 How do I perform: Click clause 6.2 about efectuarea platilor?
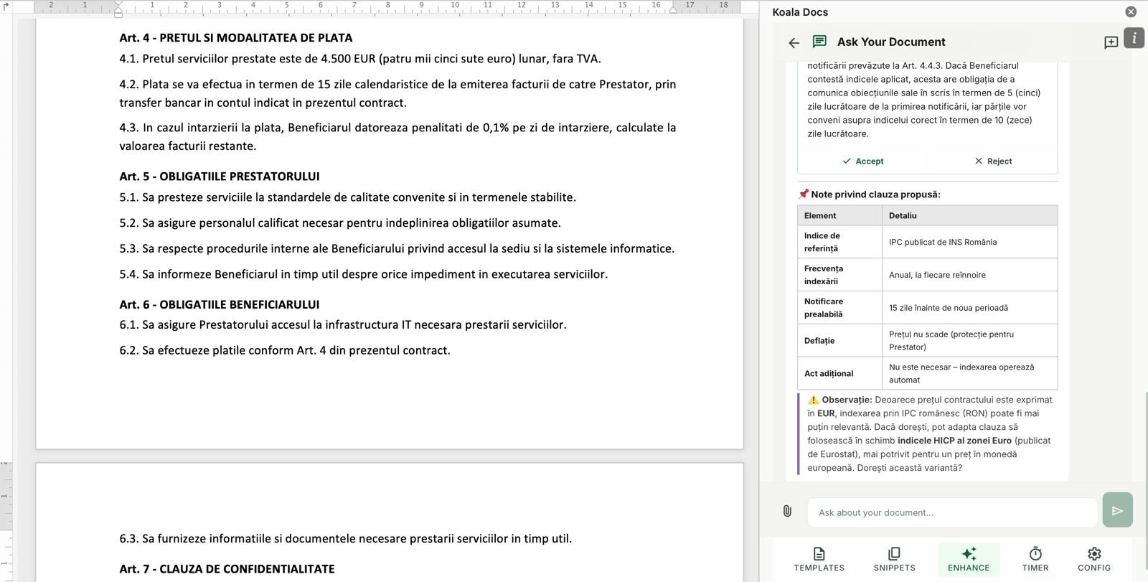coord(285,351)
